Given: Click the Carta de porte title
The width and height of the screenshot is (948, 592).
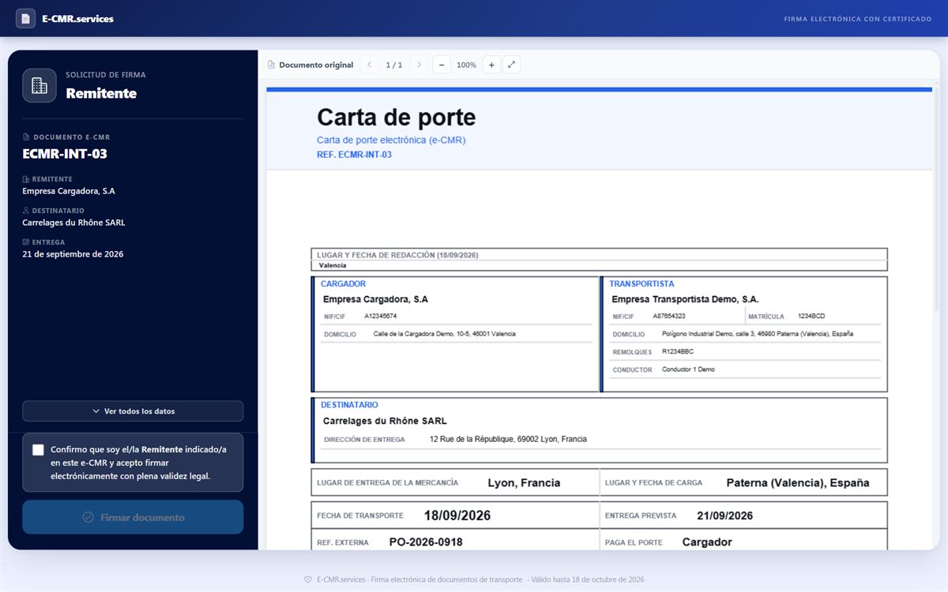Looking at the screenshot, I should point(396,118).
